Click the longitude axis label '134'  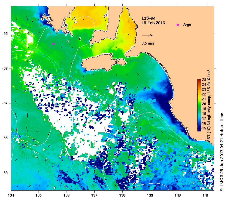11,195
